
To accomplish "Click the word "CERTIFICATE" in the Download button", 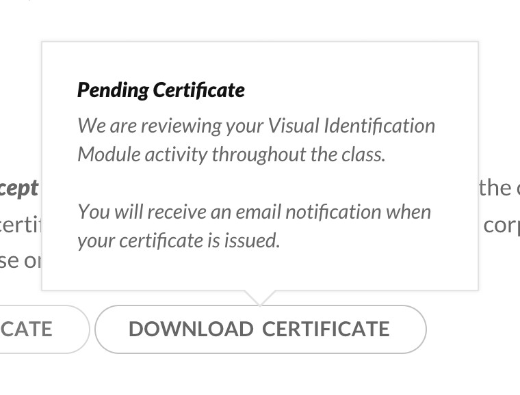I will click(326, 329).
